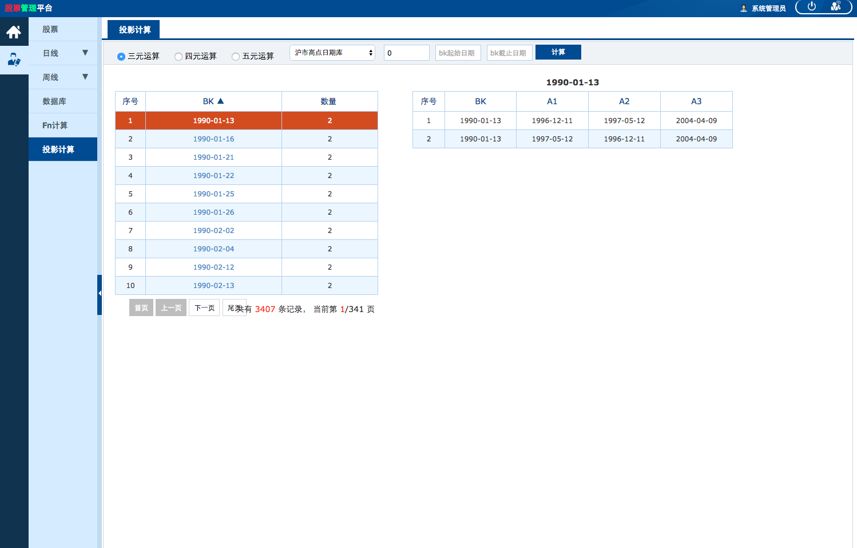The image size is (857, 548).
Task: Open the 1990-01-16 date link
Action: pyautogui.click(x=213, y=139)
